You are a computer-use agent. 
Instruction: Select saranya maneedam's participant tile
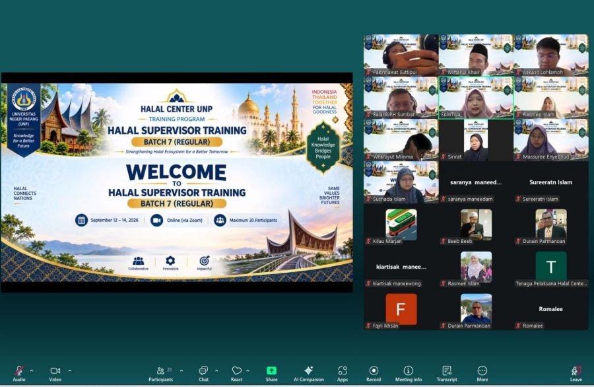tap(476, 182)
